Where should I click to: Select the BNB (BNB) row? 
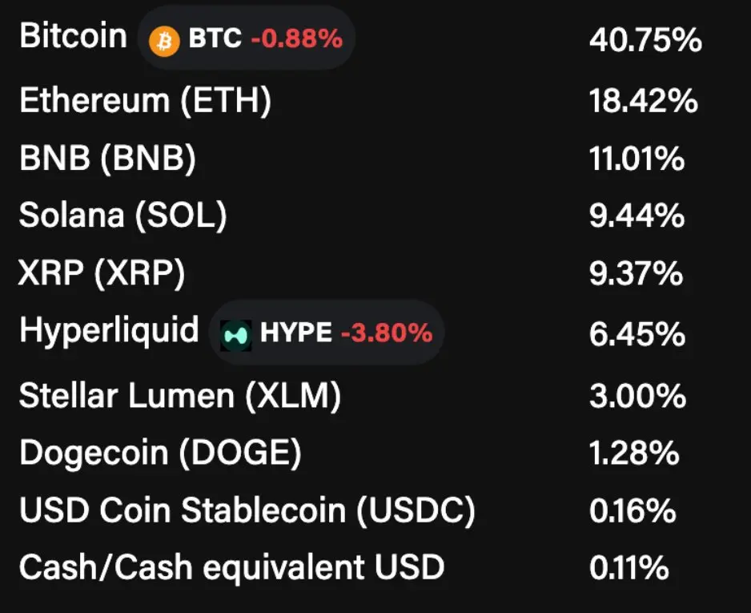coord(361,158)
